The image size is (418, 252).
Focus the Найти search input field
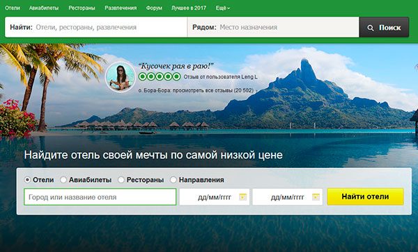tap(96, 27)
